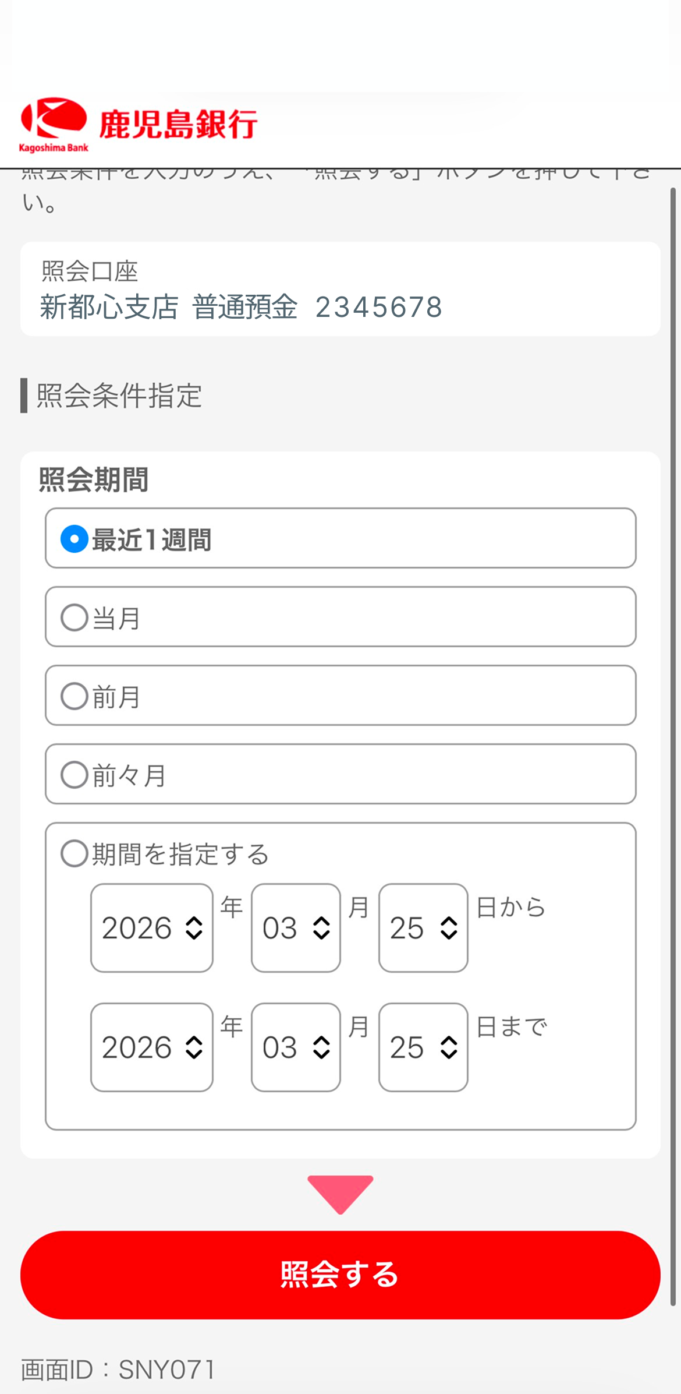Open the end day 25 dropdown
The height and width of the screenshot is (1394, 681).
click(x=423, y=1047)
